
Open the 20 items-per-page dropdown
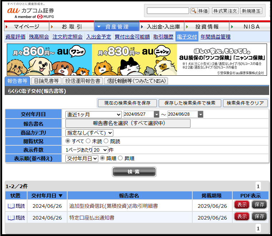coord(100,150)
